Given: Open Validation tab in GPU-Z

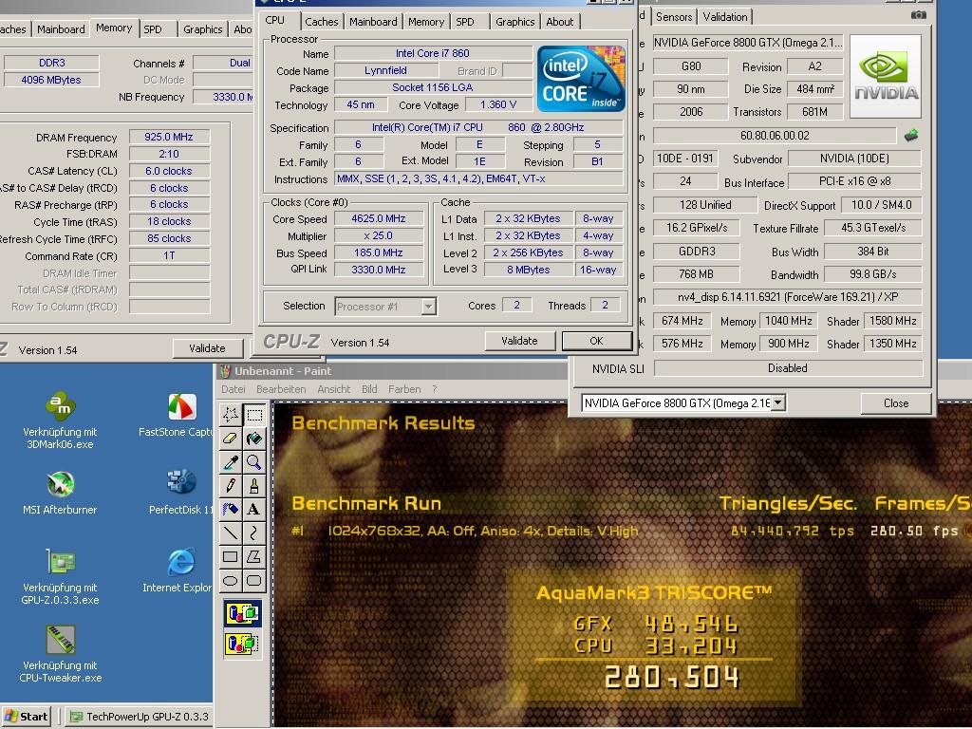Looking at the screenshot, I should tap(724, 17).
